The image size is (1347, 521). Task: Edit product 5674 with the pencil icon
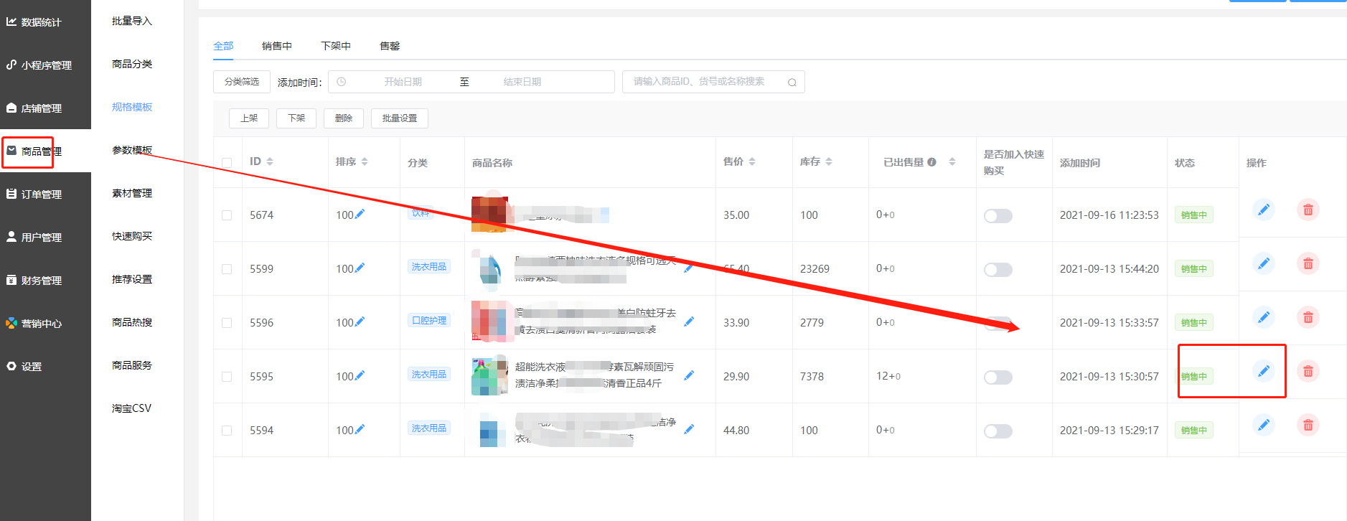(x=1264, y=210)
